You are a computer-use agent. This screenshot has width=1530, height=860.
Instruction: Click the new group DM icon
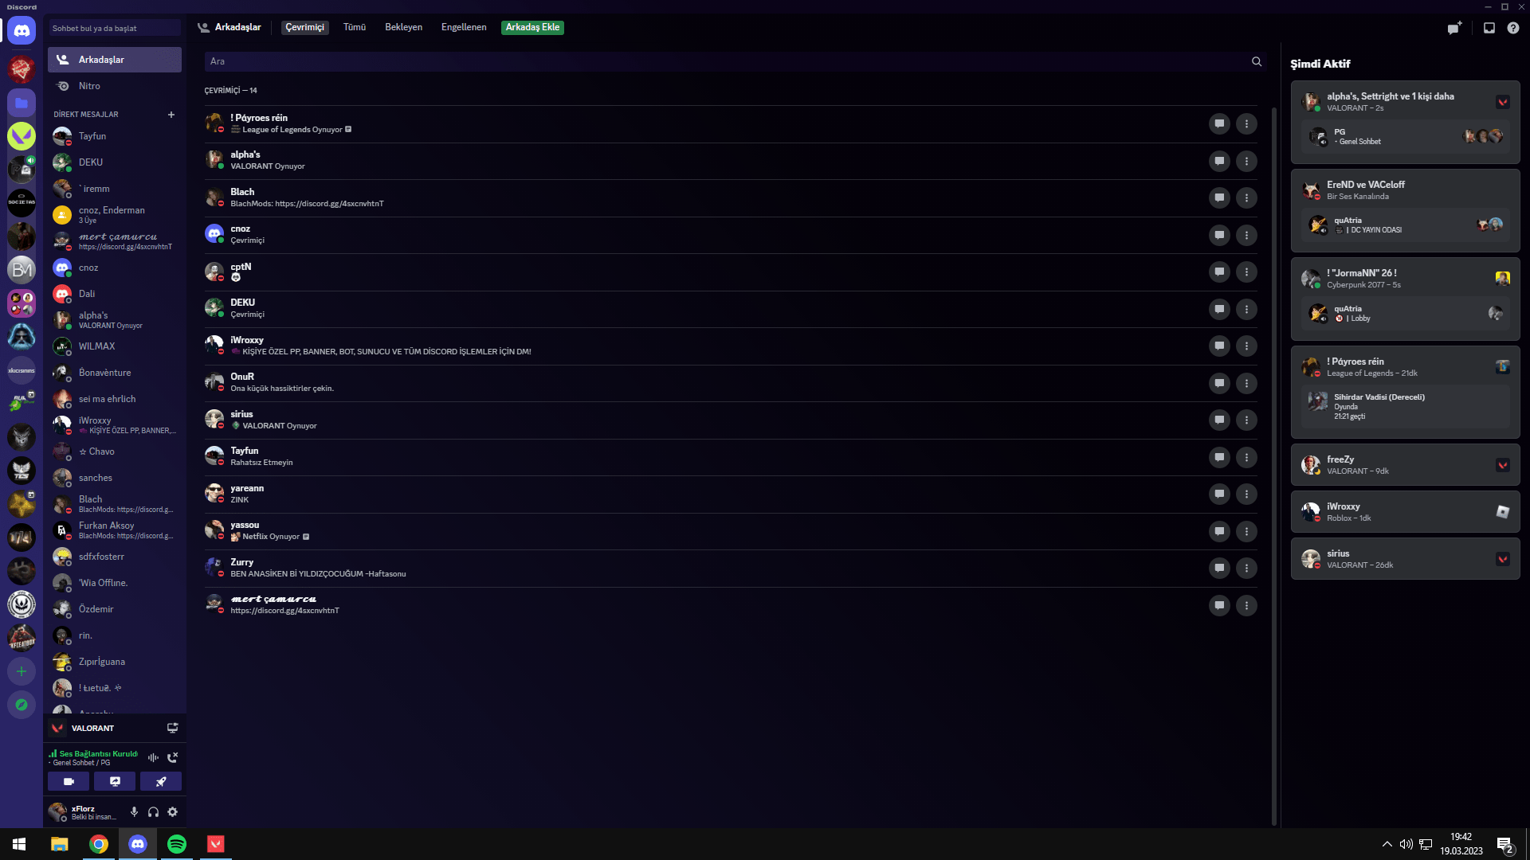pos(1454,28)
